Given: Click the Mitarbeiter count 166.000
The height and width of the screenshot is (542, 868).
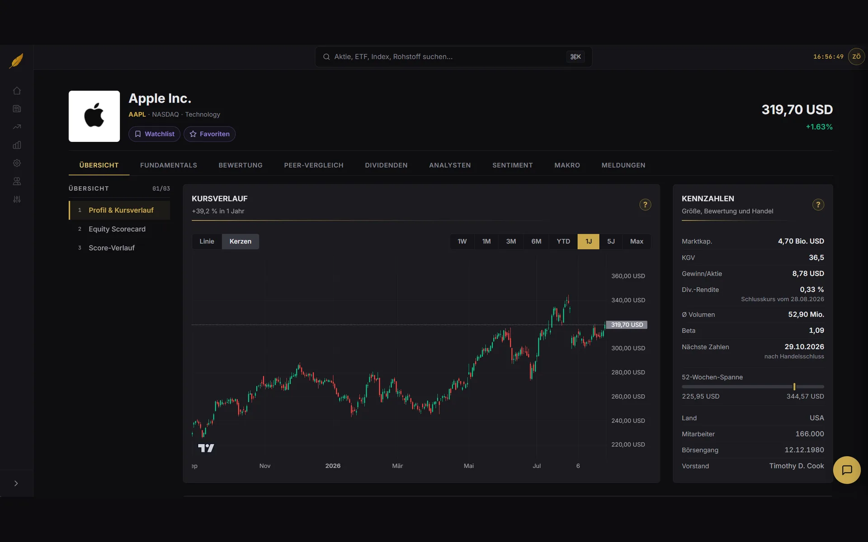Looking at the screenshot, I should click(x=809, y=434).
